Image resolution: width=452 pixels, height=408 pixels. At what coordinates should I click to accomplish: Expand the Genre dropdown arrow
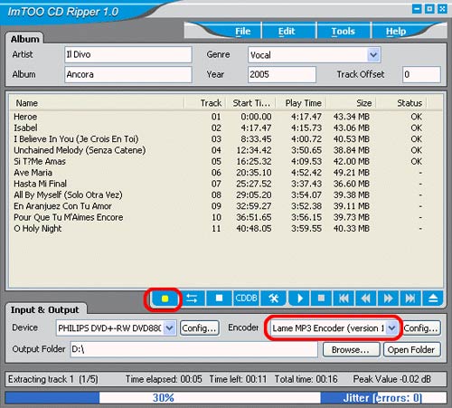point(373,54)
